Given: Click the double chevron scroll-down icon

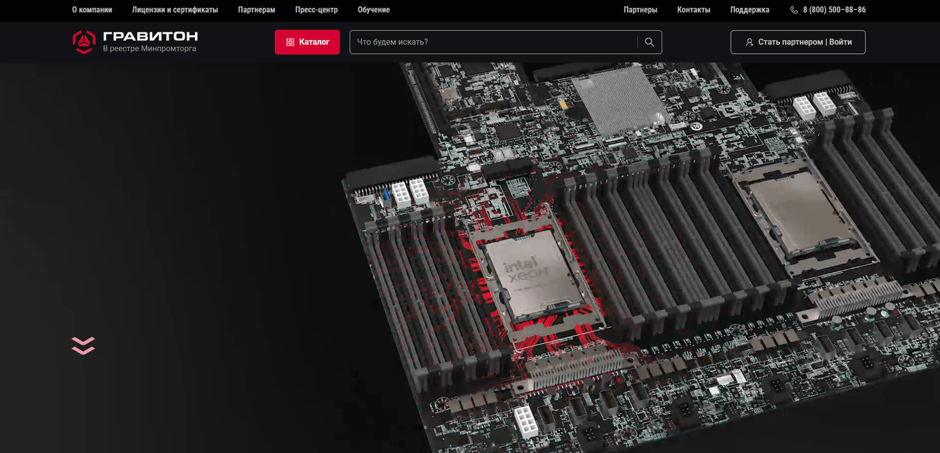Looking at the screenshot, I should [83, 346].
